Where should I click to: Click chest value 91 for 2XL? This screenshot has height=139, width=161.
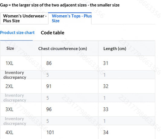pos(49,86)
